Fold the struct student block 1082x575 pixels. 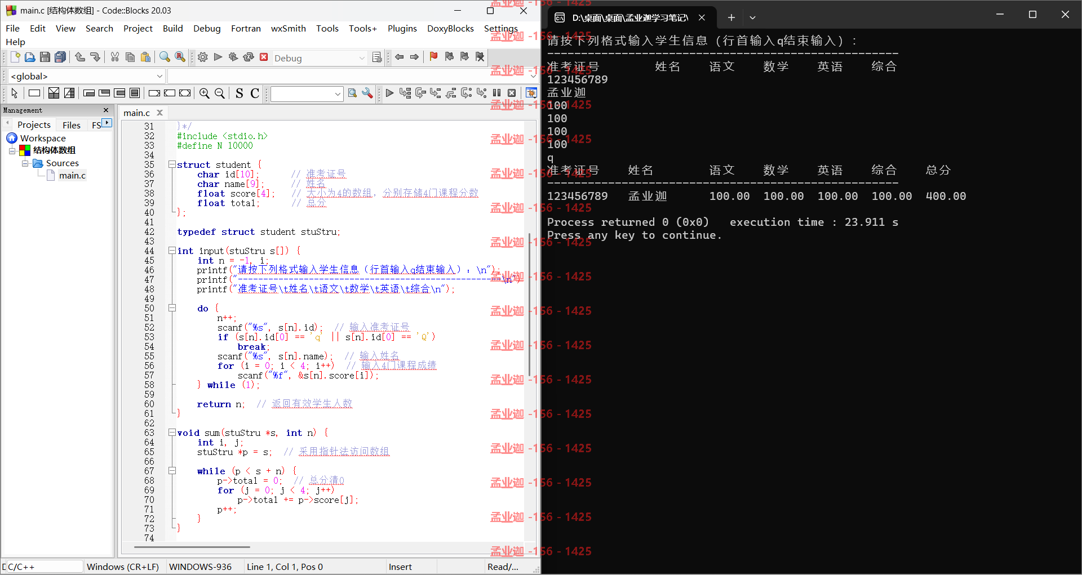point(172,164)
